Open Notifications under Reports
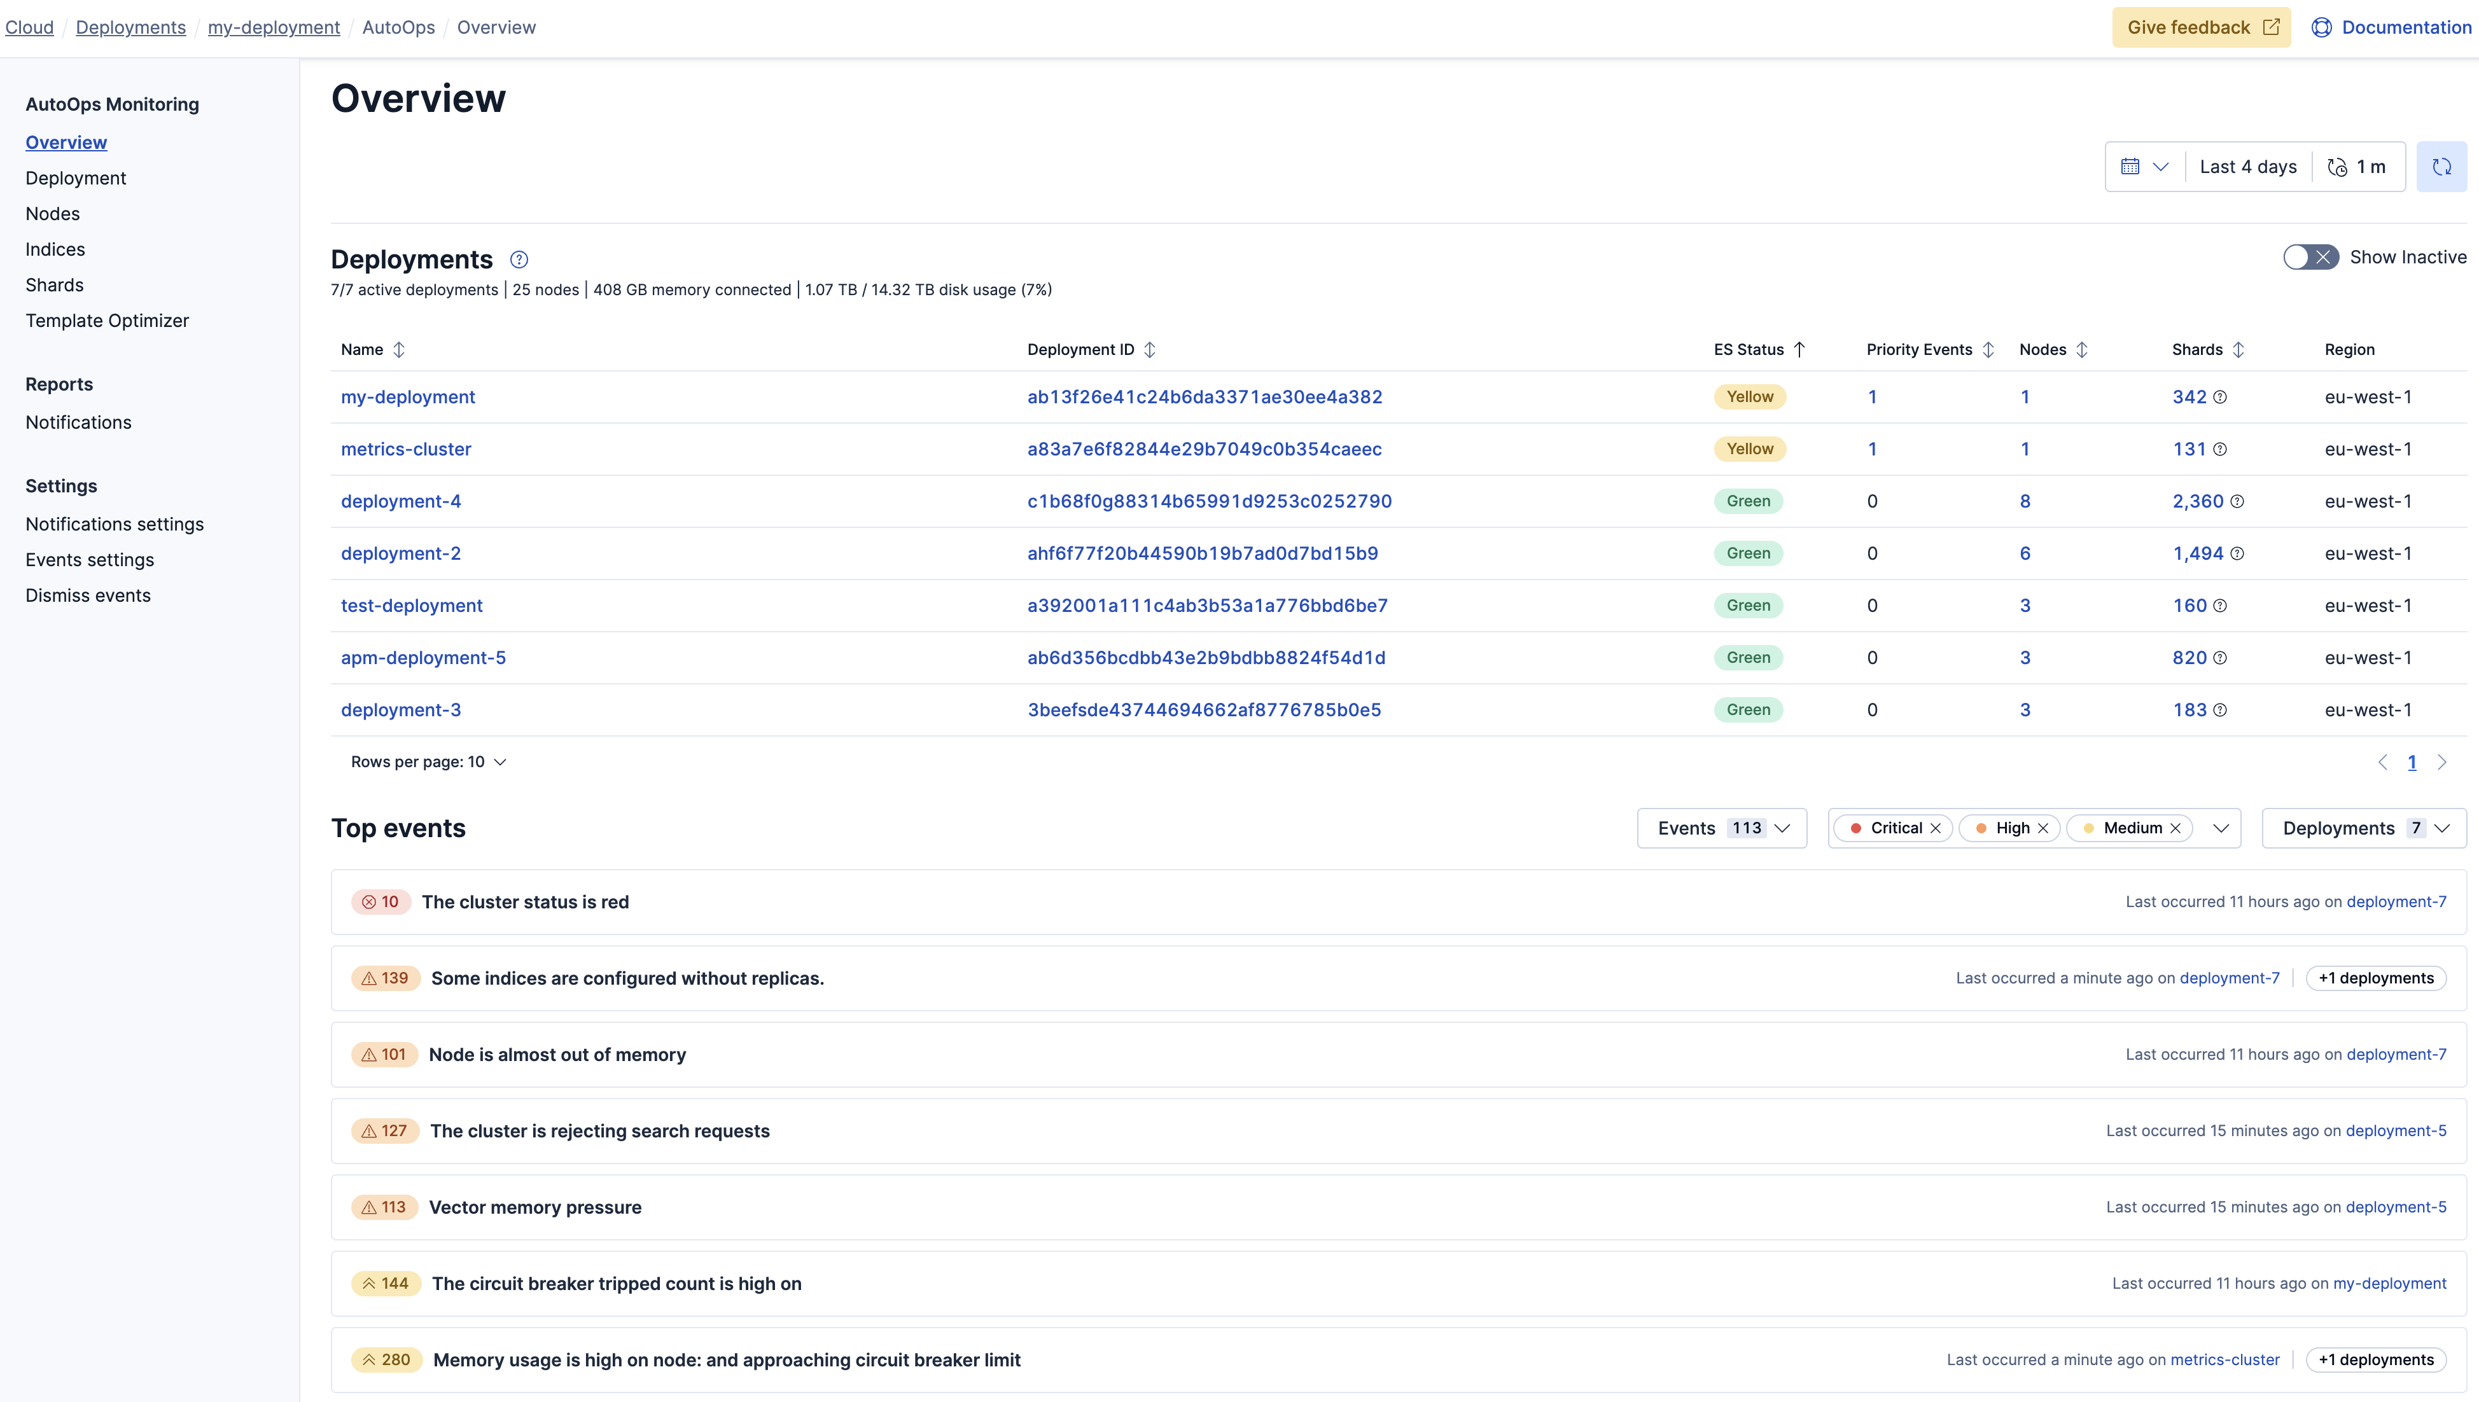Screen dimensions: 2479x1402 coord(79,423)
